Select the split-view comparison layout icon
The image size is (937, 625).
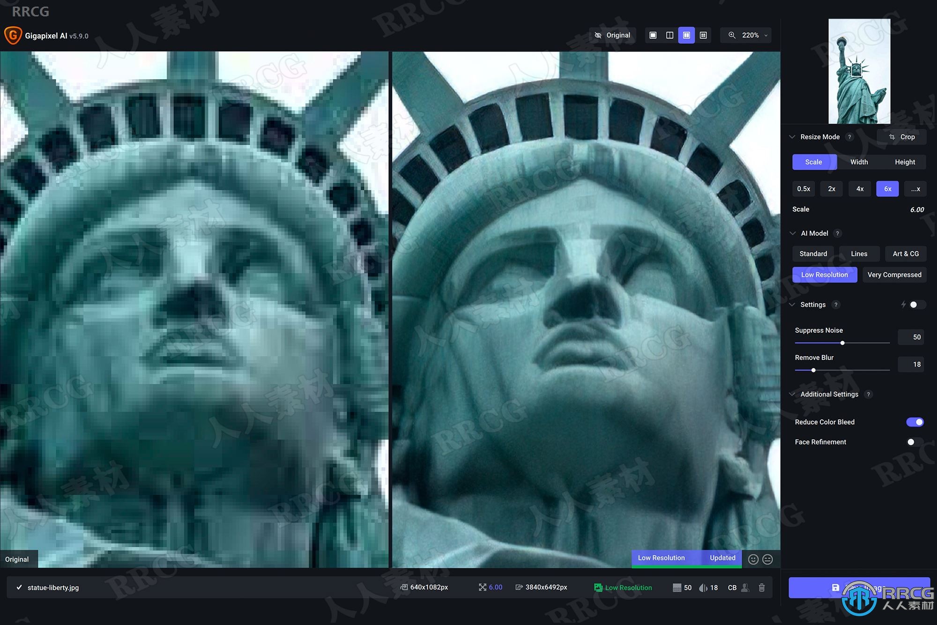[x=669, y=35]
